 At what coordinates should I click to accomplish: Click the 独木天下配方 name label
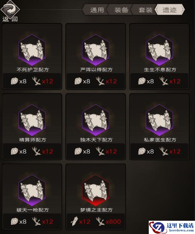96,140
